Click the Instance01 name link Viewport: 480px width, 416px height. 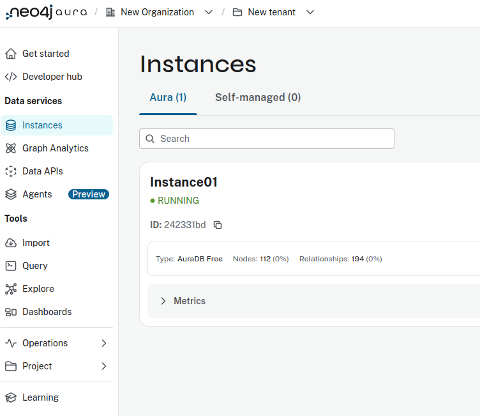click(184, 182)
